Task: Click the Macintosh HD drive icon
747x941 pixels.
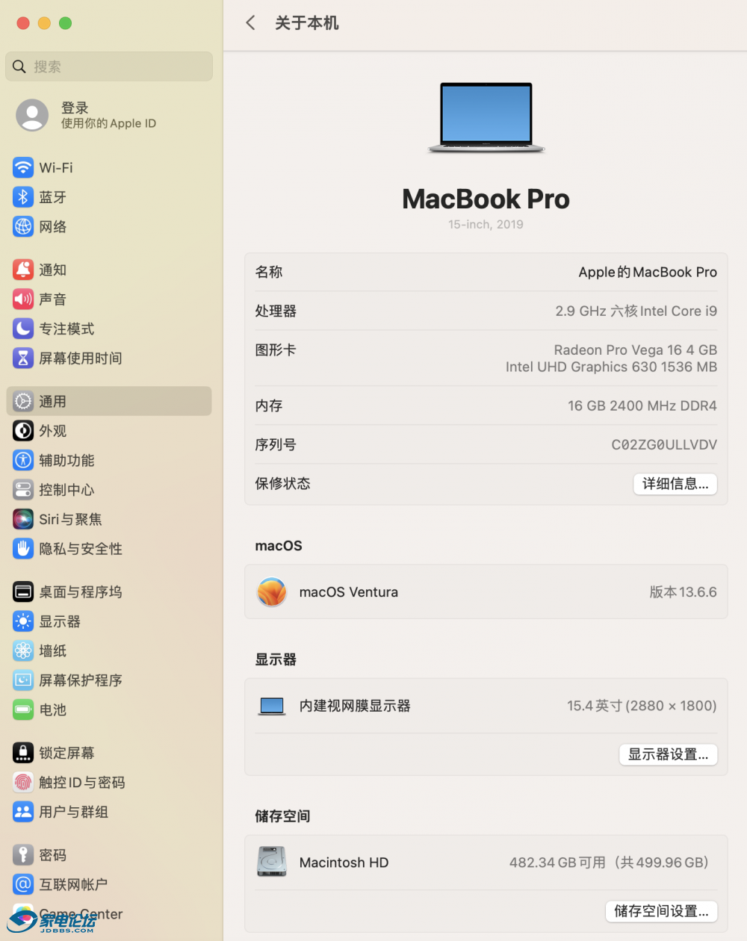Action: (272, 862)
